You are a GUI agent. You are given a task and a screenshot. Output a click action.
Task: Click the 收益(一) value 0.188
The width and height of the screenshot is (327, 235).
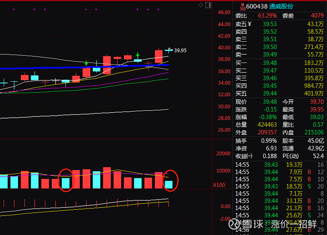coord(270,156)
